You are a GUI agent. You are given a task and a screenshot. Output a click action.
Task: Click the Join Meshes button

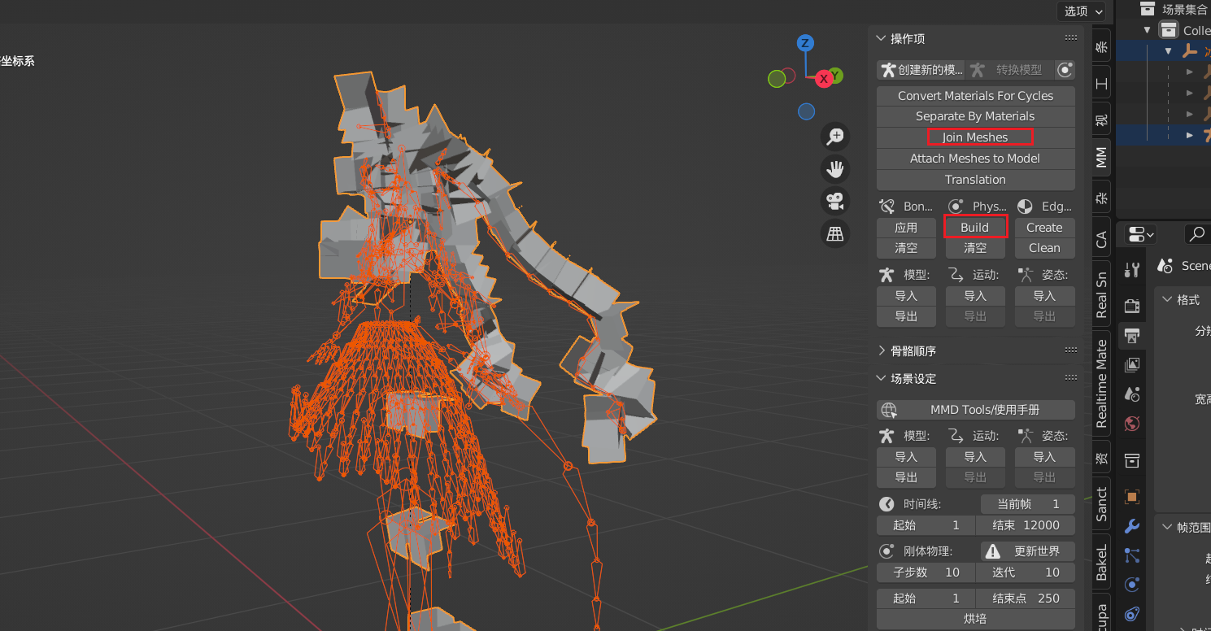[976, 137]
